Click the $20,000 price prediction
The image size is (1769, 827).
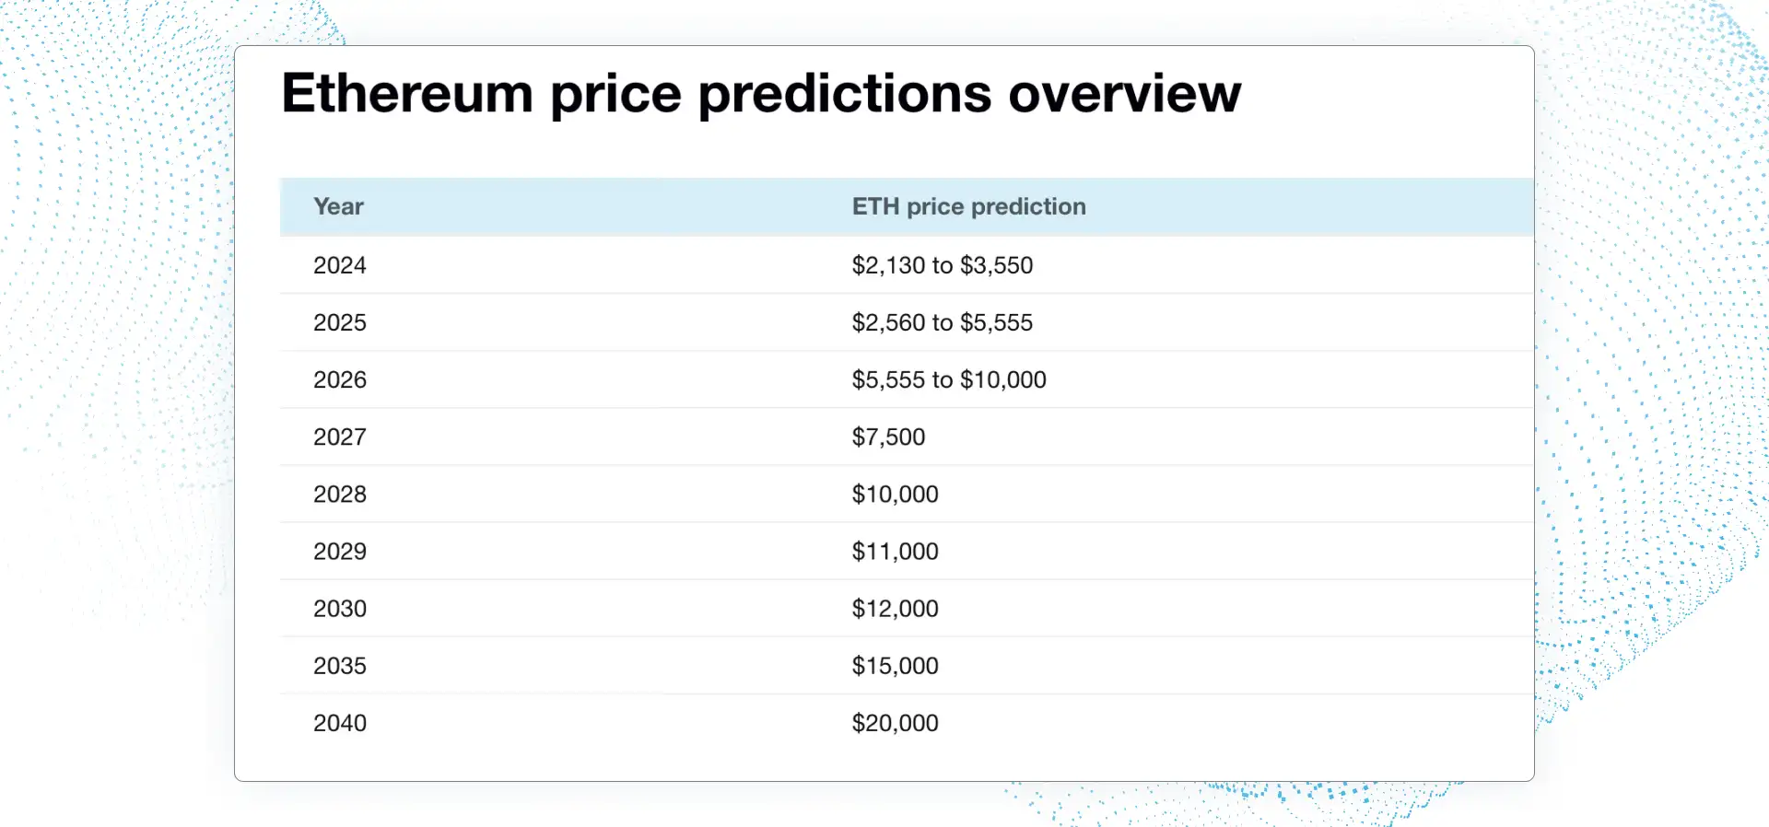pyautogui.click(x=895, y=723)
